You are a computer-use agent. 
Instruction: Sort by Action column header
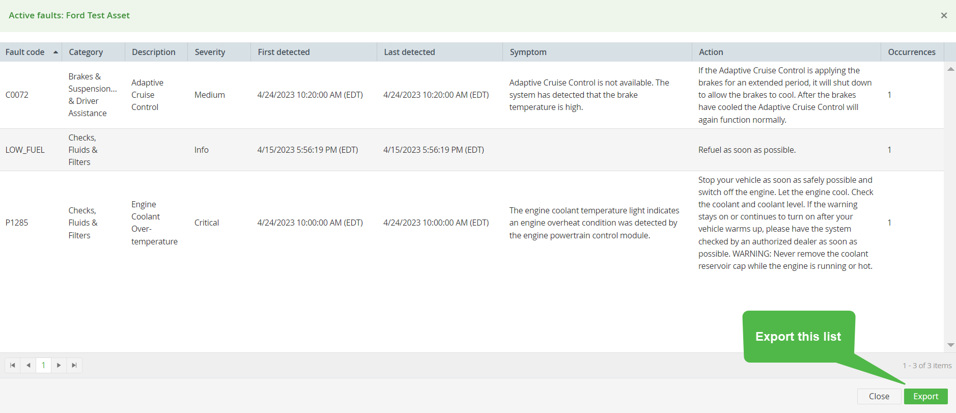click(711, 52)
